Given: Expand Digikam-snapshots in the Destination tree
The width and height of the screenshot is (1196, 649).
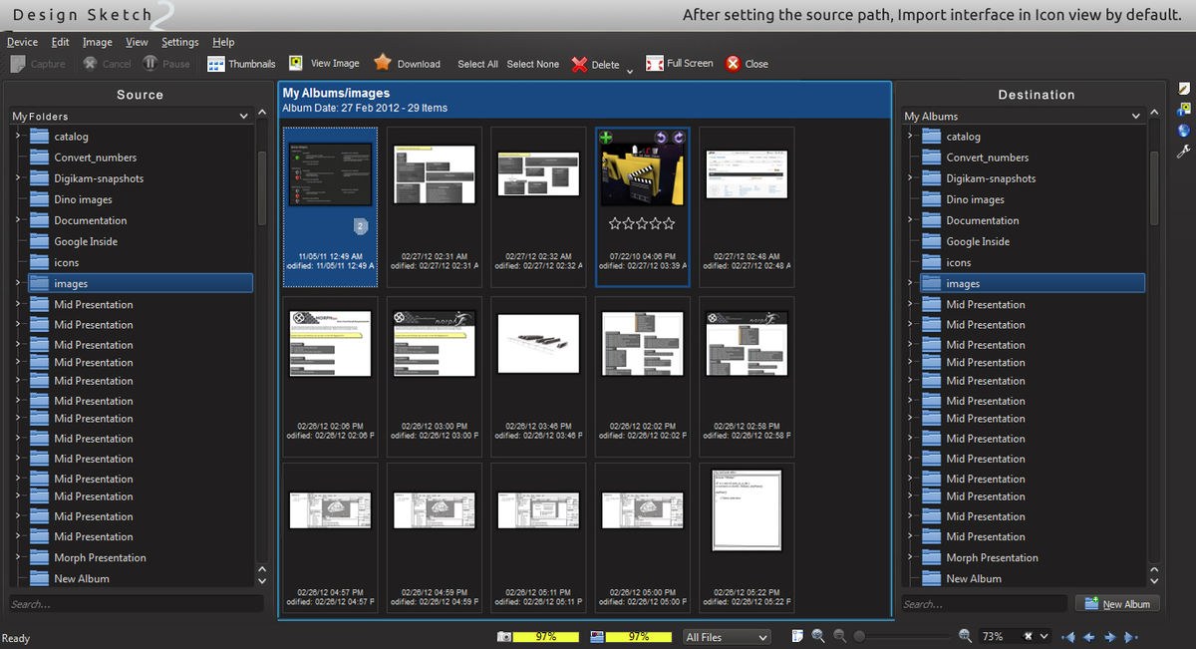Looking at the screenshot, I should pyautogui.click(x=910, y=178).
